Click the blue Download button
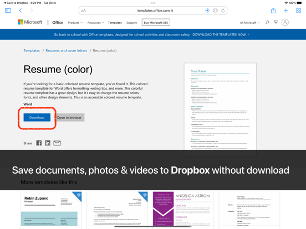 pyautogui.click(x=37, y=117)
